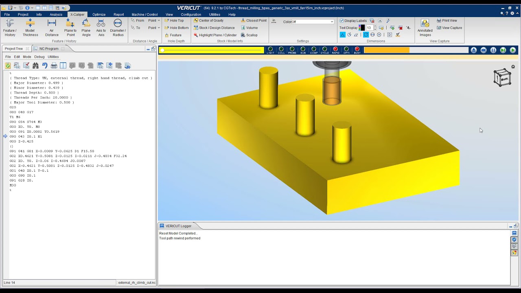Image resolution: width=521 pixels, height=293 pixels.
Task: Click the NC red-checkmark icon in toolbar
Action: (26, 66)
